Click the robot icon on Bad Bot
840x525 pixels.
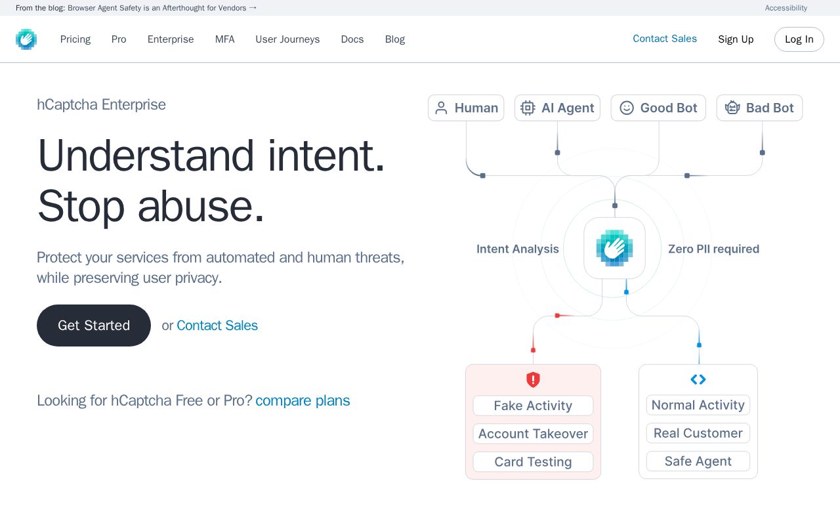click(x=732, y=108)
